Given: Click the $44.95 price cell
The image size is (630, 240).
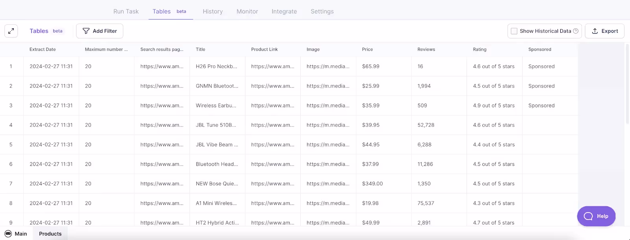Looking at the screenshot, I should [x=384, y=145].
